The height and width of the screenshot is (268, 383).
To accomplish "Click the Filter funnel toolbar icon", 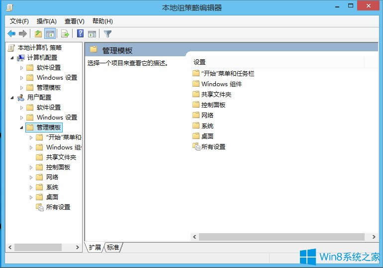I will point(107,34).
